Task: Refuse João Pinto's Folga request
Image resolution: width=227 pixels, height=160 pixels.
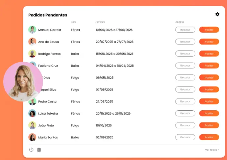Action: [185, 125]
